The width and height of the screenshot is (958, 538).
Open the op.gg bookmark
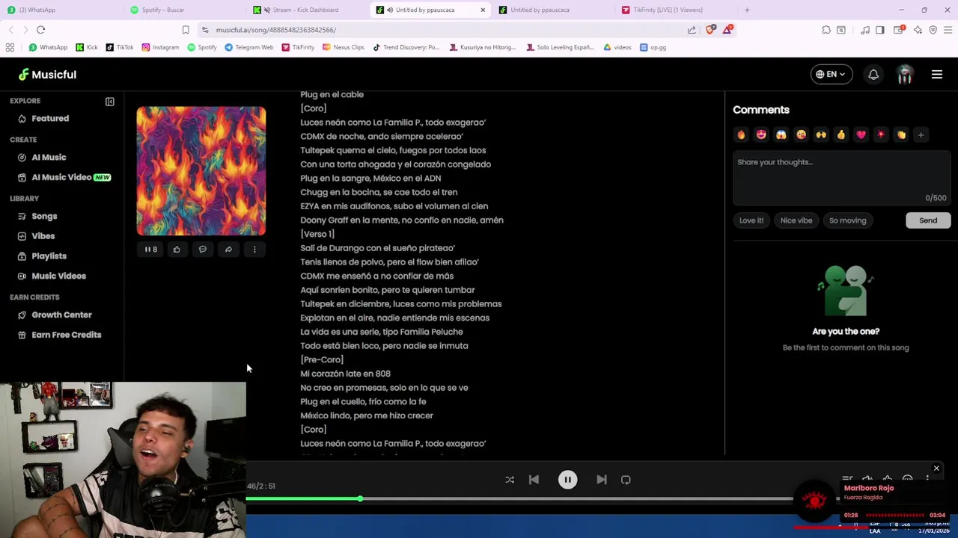click(x=653, y=47)
